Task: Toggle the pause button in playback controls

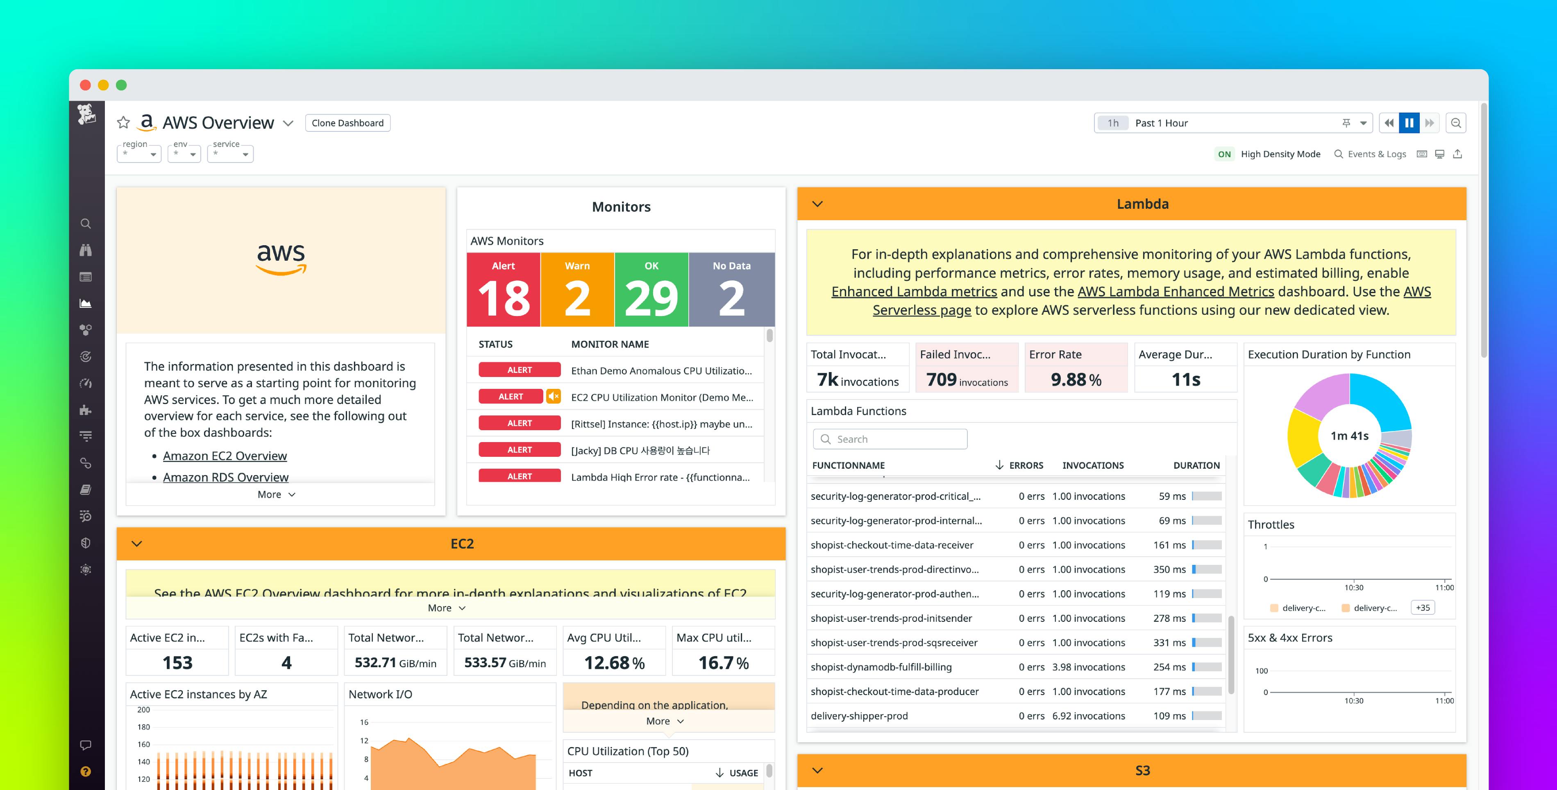Action: click(x=1411, y=123)
